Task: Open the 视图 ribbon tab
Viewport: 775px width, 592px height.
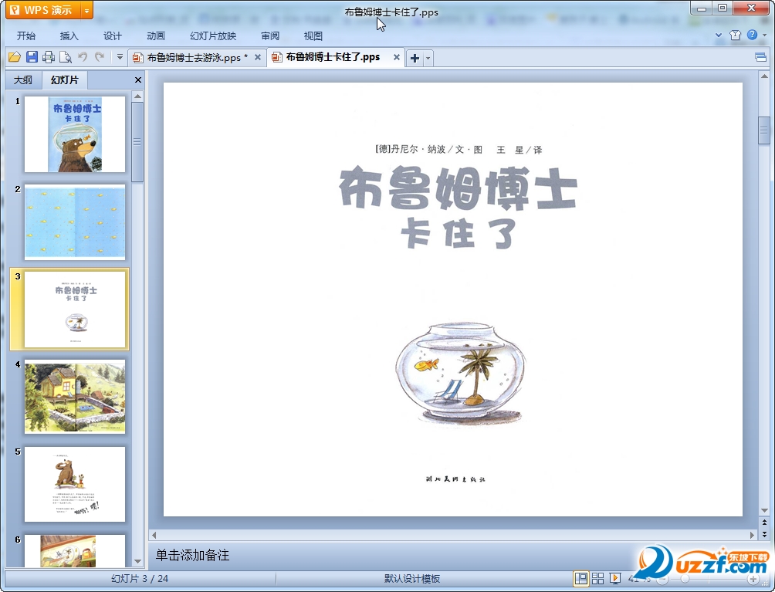Action: pos(313,36)
